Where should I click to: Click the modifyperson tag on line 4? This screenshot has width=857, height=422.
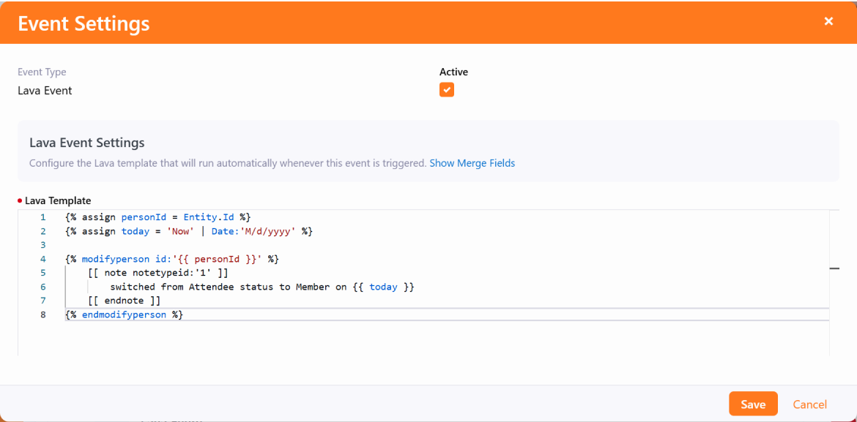(x=112, y=259)
